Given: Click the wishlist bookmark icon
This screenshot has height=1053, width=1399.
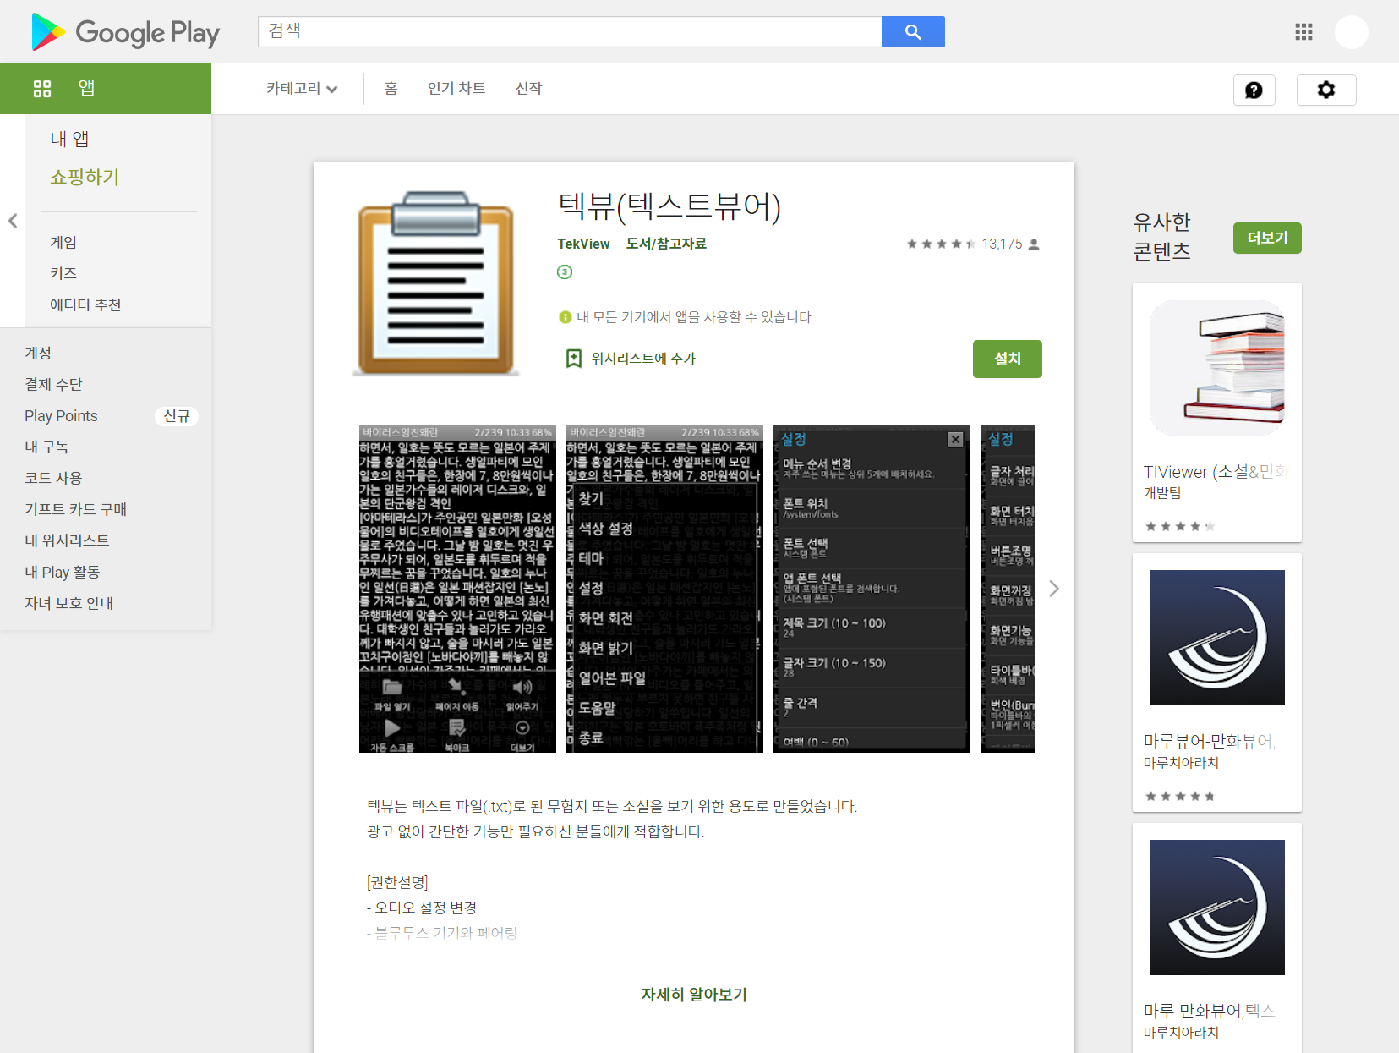Looking at the screenshot, I should tap(574, 359).
